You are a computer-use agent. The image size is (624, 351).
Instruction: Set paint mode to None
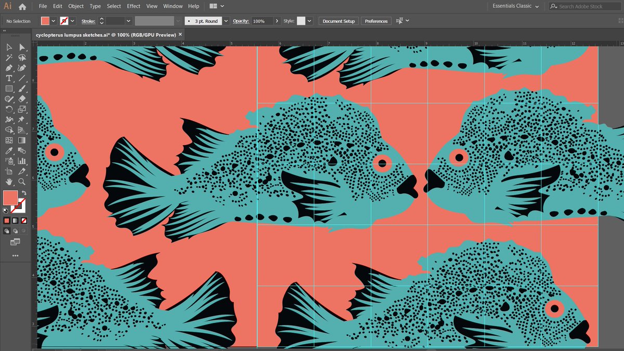[x=23, y=220]
